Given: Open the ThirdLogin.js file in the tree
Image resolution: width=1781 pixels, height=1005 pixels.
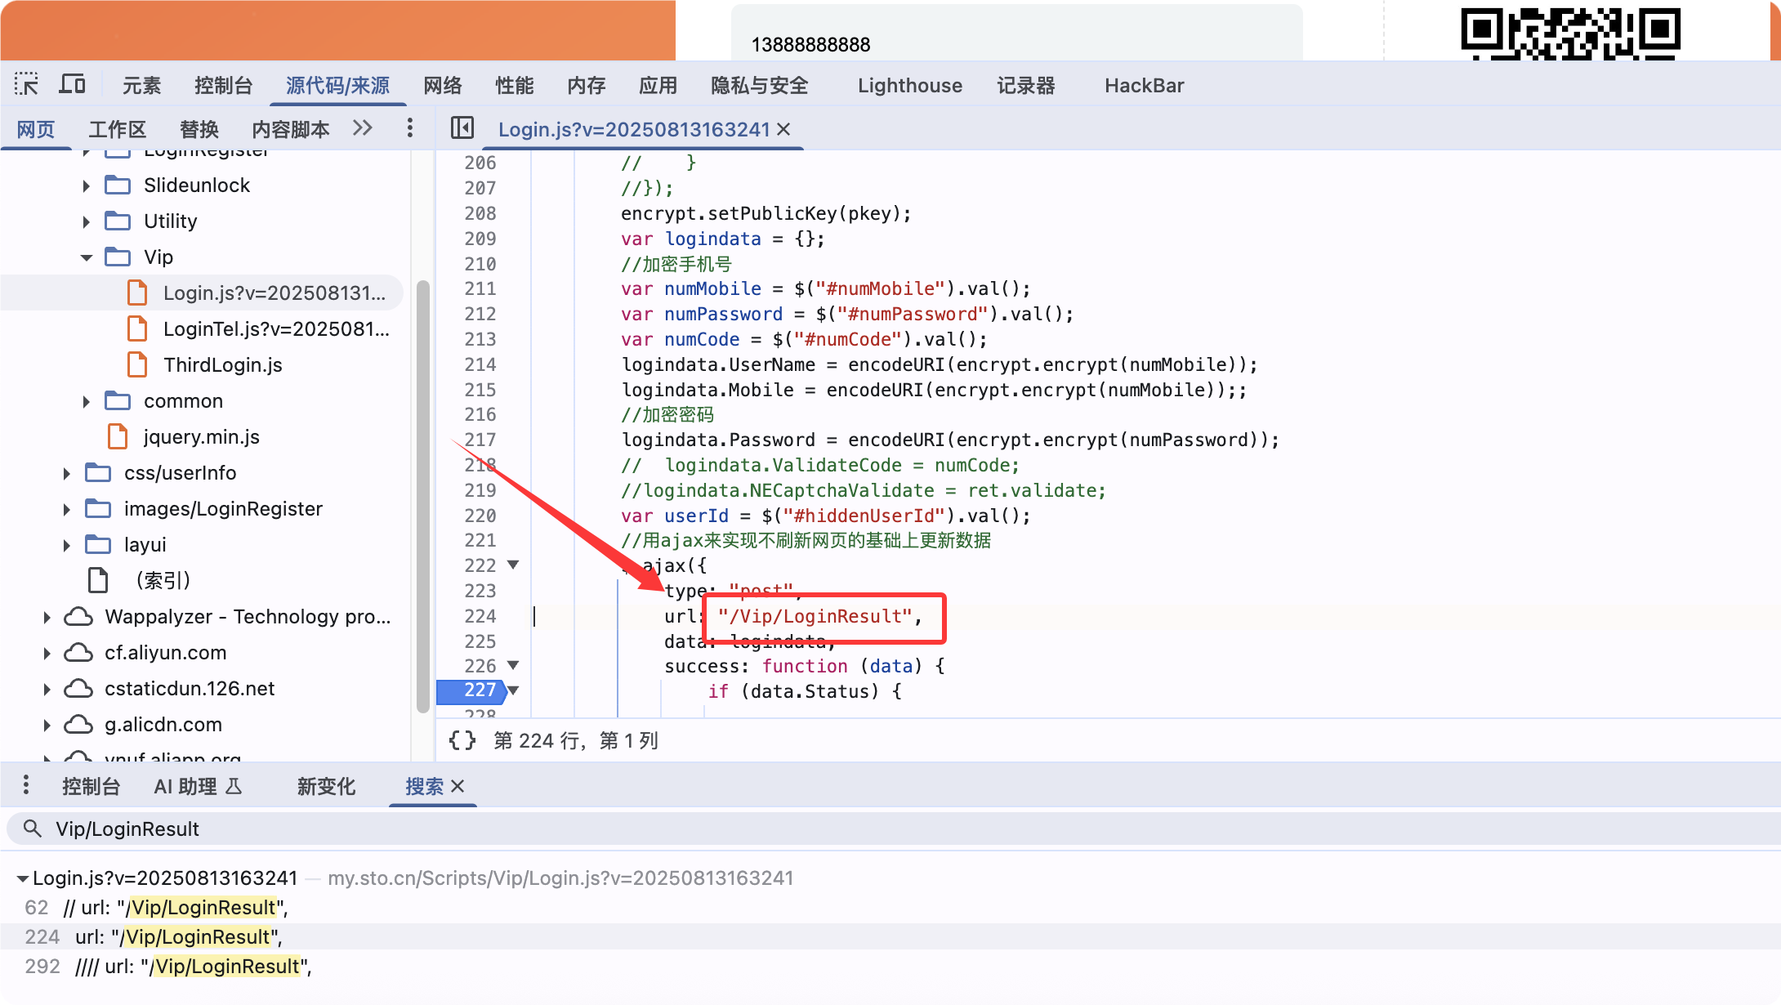Looking at the screenshot, I should [x=222, y=365].
